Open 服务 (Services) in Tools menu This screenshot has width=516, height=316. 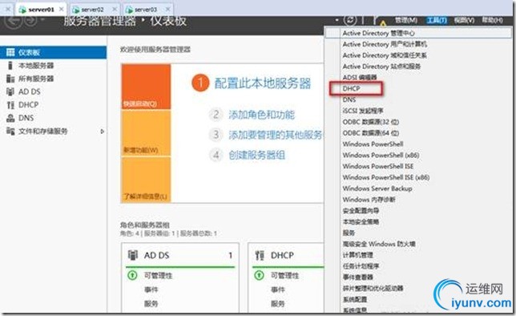[418, 233]
